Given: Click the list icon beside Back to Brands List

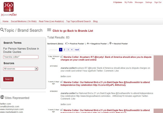Looking at the screenshot, I should (49, 30).
